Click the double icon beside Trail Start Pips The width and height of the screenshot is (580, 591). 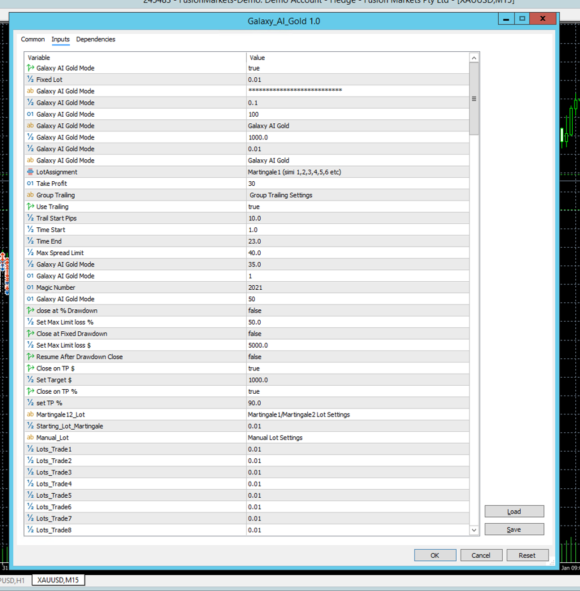pyautogui.click(x=31, y=219)
